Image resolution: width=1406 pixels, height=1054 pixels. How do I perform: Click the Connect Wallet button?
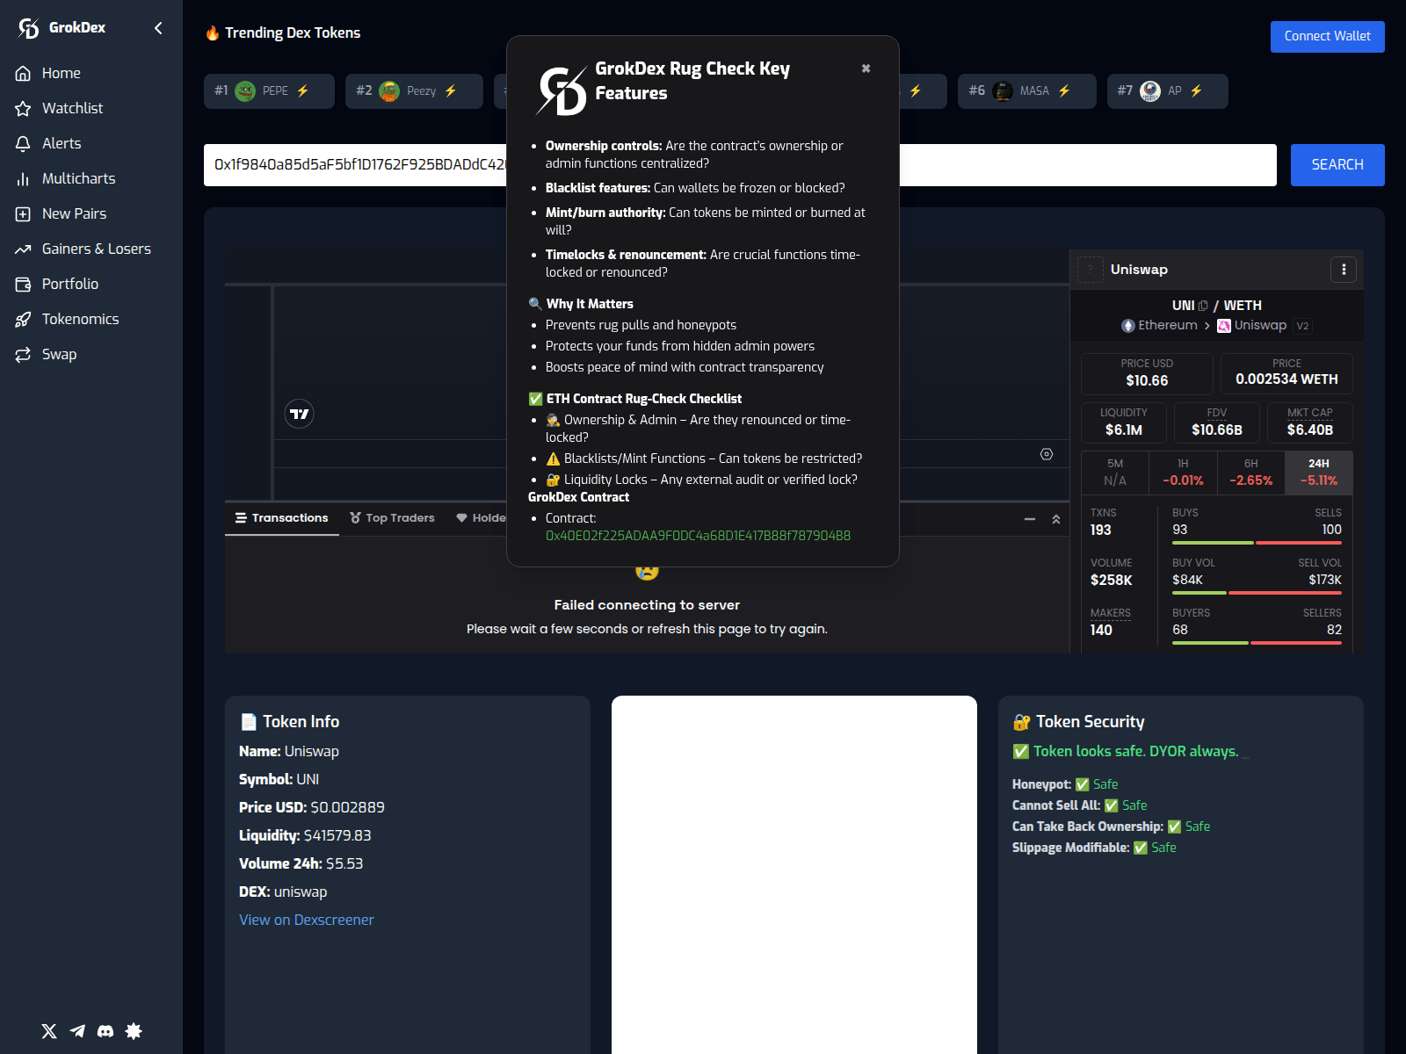[1327, 36]
